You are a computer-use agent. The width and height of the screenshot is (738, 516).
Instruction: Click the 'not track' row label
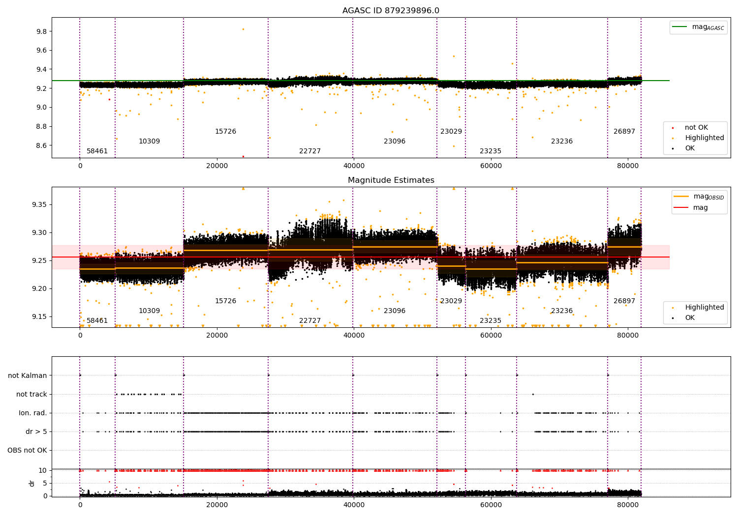pyautogui.click(x=31, y=394)
